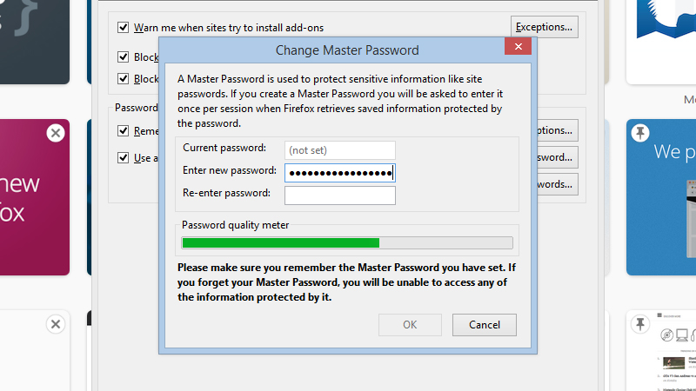Toggle pin on bottom-right thumbnail tile

(x=640, y=324)
